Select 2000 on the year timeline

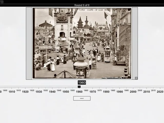tap(133, 92)
